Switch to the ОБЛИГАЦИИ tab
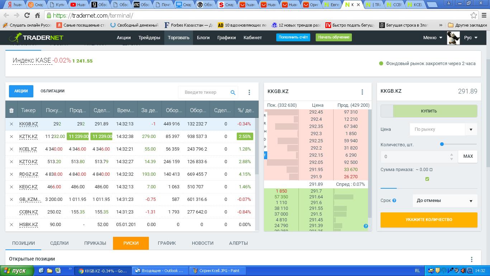Screen dimensions: 490x276 [x=52, y=91]
